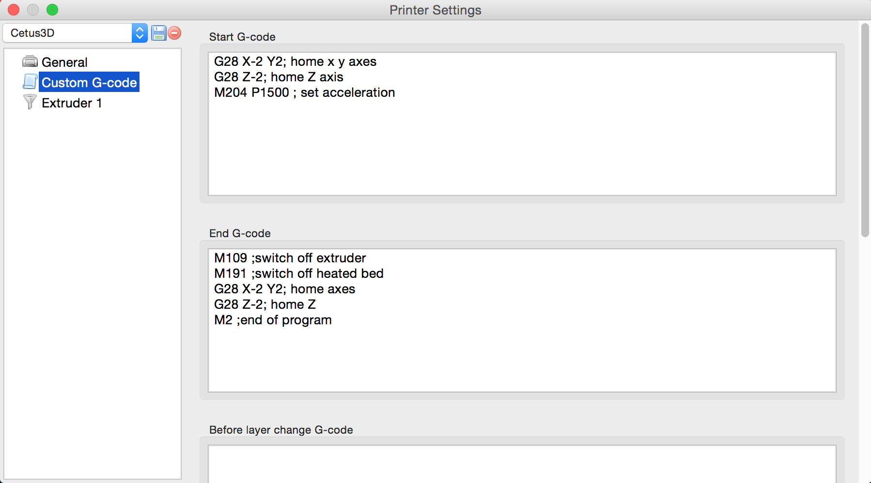Click the M109 switch off extruder line
The width and height of the screenshot is (871, 483).
290,258
